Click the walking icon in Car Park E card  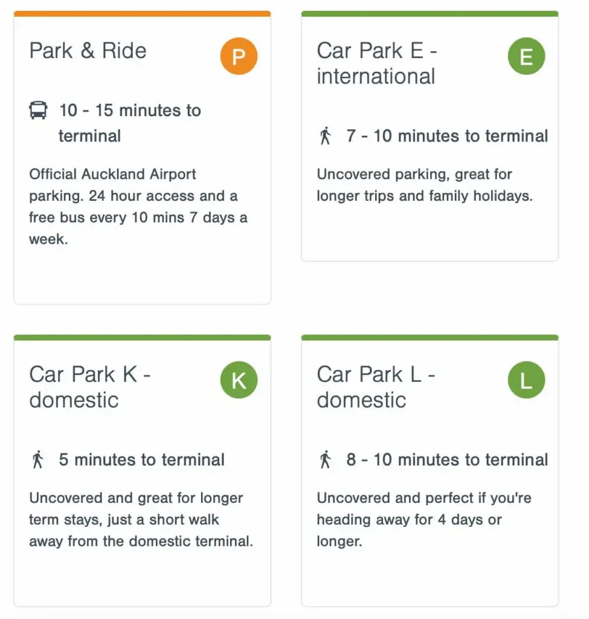coord(326,136)
